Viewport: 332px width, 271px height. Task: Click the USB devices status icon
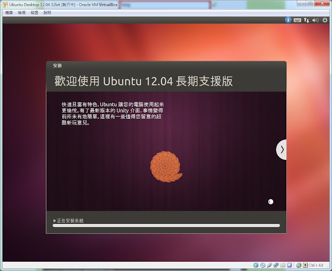pos(269,265)
